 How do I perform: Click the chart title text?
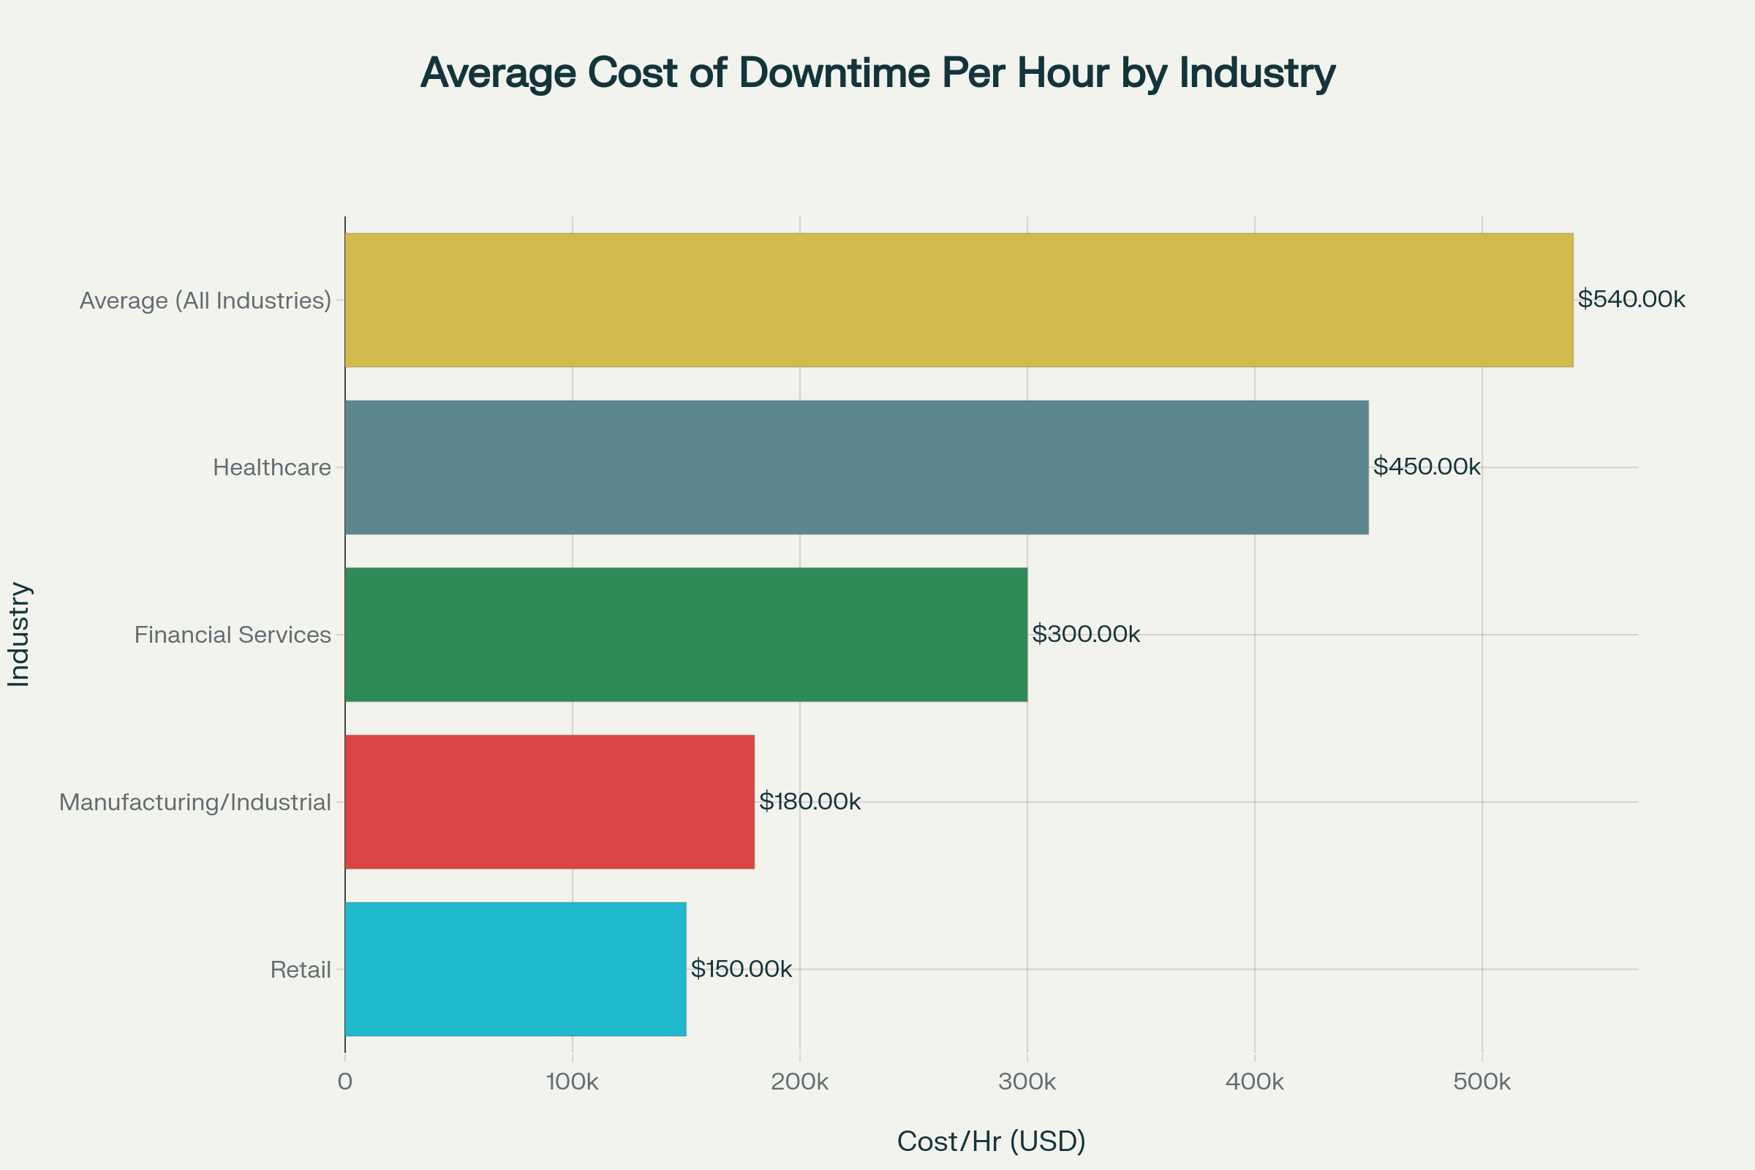pos(877,75)
